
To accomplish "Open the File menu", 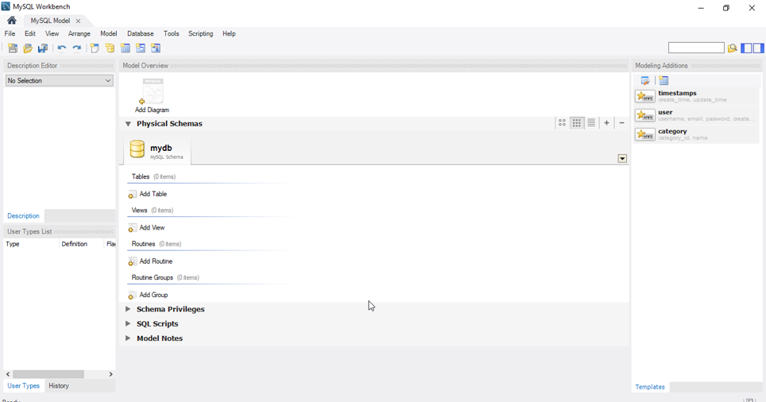I will tap(10, 33).
